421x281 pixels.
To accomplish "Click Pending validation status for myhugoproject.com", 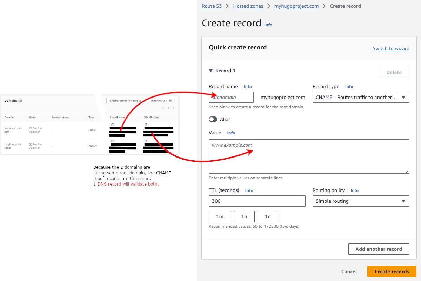I will [35, 130].
